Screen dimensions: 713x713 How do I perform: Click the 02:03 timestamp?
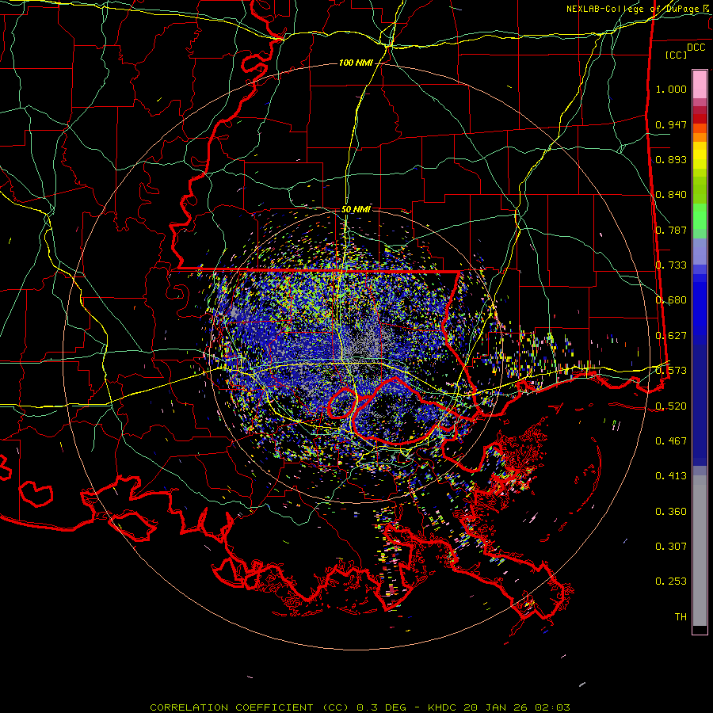(x=552, y=707)
